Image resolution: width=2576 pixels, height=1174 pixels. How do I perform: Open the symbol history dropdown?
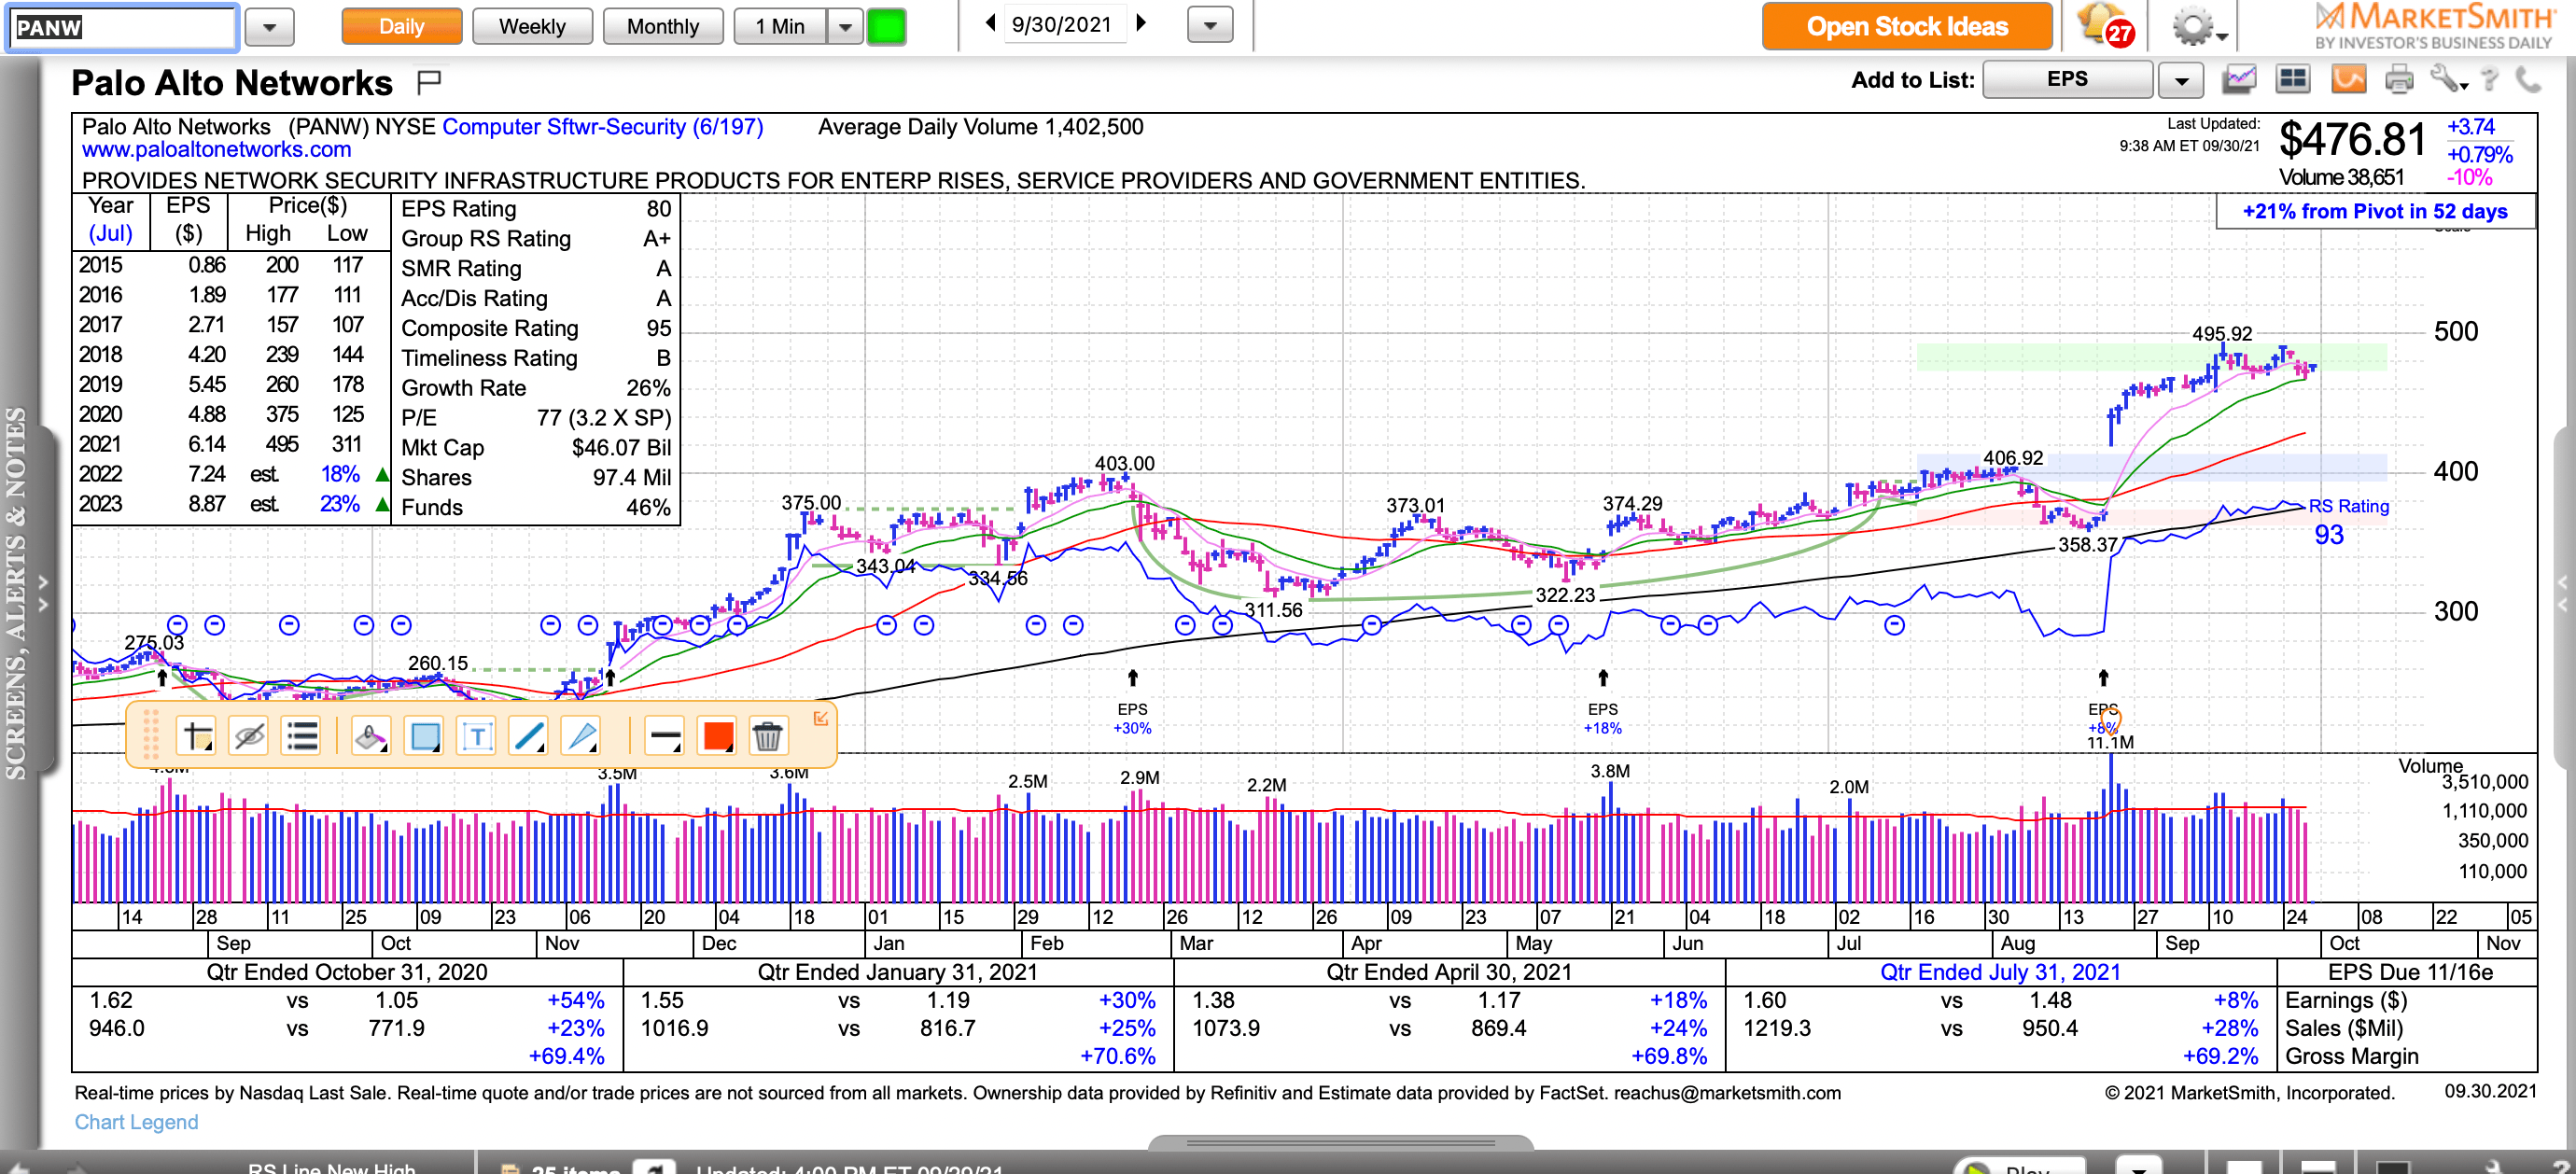(269, 27)
